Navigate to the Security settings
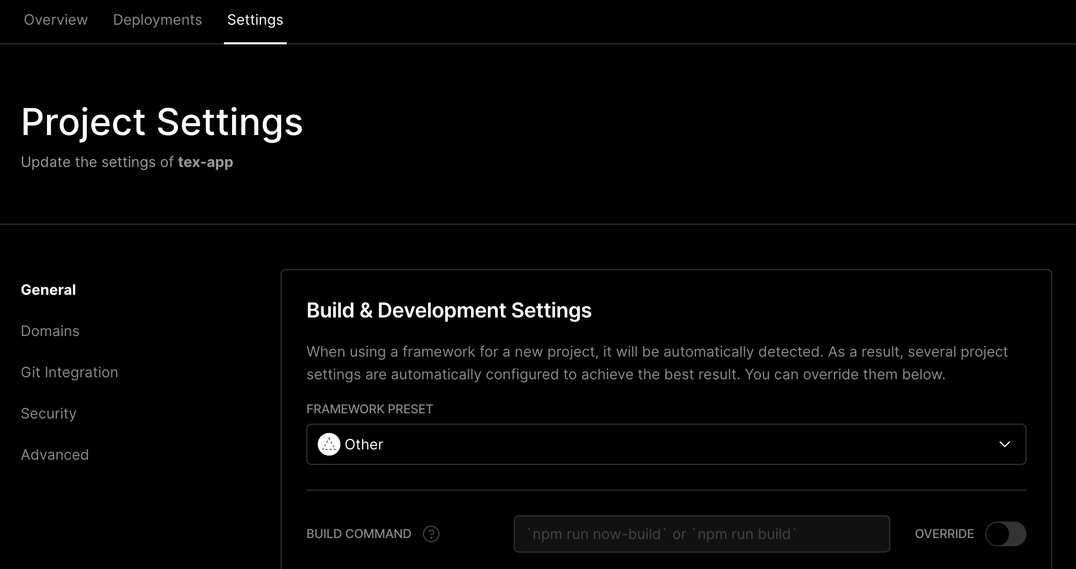This screenshot has width=1076, height=569. [48, 413]
